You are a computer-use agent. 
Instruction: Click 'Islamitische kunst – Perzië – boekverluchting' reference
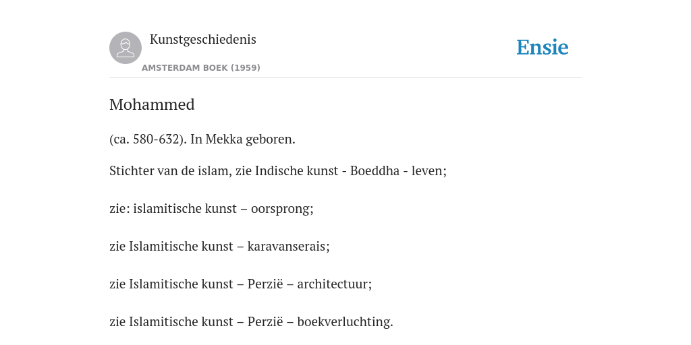coord(260,322)
